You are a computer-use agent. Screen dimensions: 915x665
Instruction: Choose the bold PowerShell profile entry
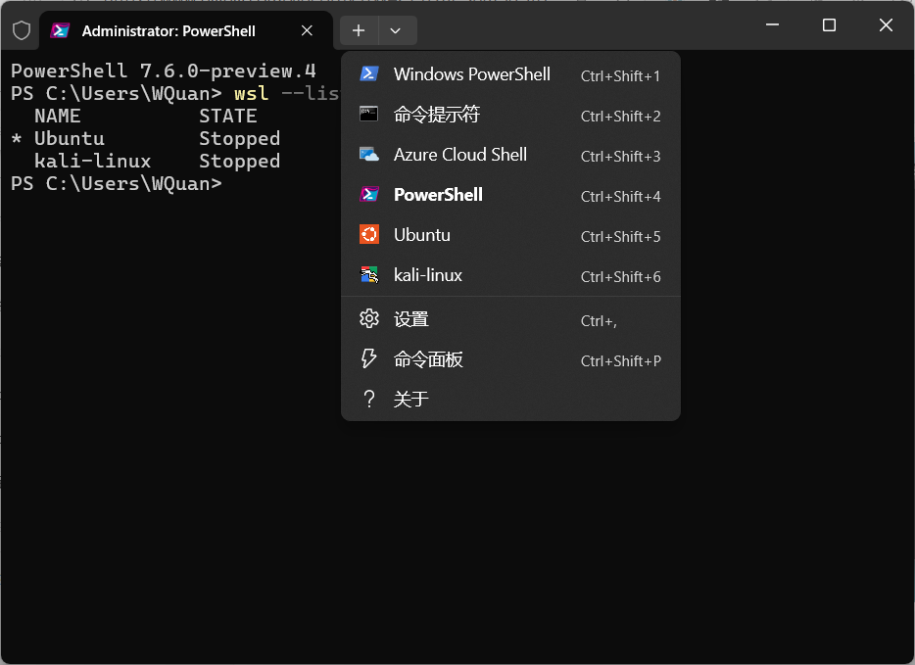(x=438, y=195)
